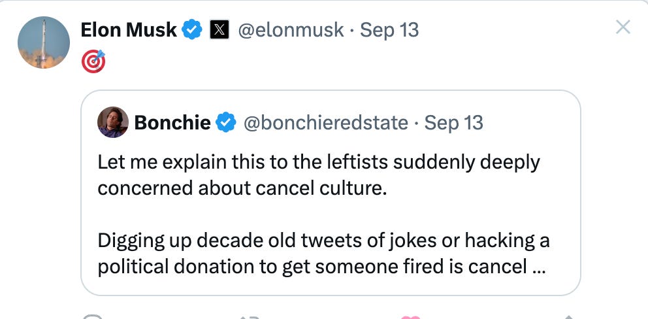Open Elon Musk's rocket profile picture
Image resolution: width=648 pixels, height=319 pixels.
[43, 42]
